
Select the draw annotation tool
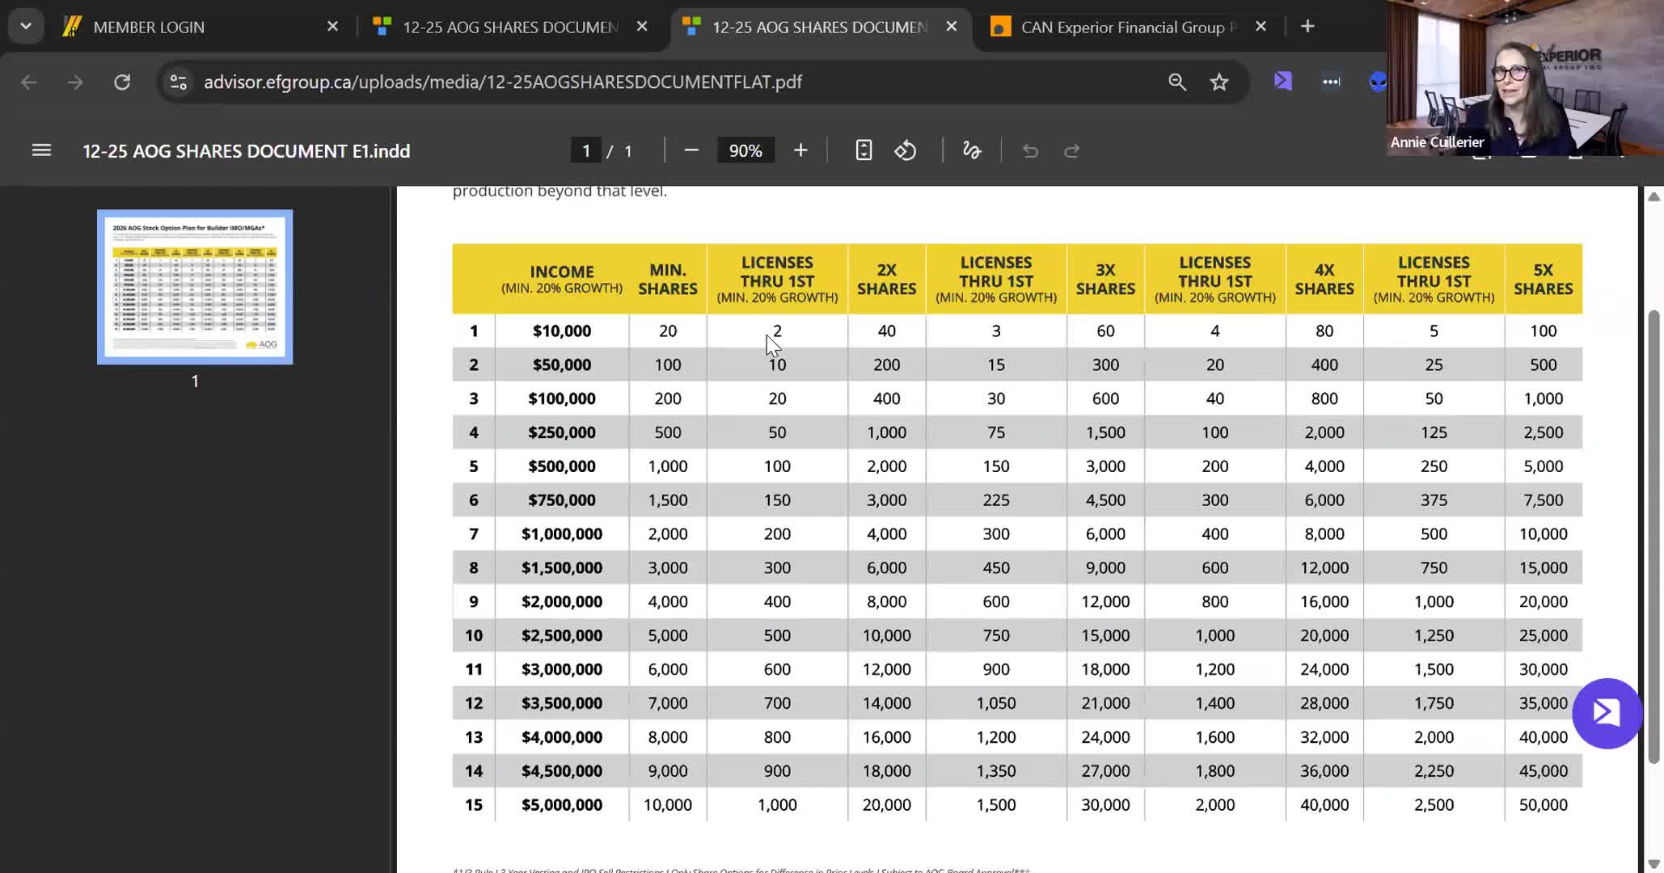tap(971, 151)
